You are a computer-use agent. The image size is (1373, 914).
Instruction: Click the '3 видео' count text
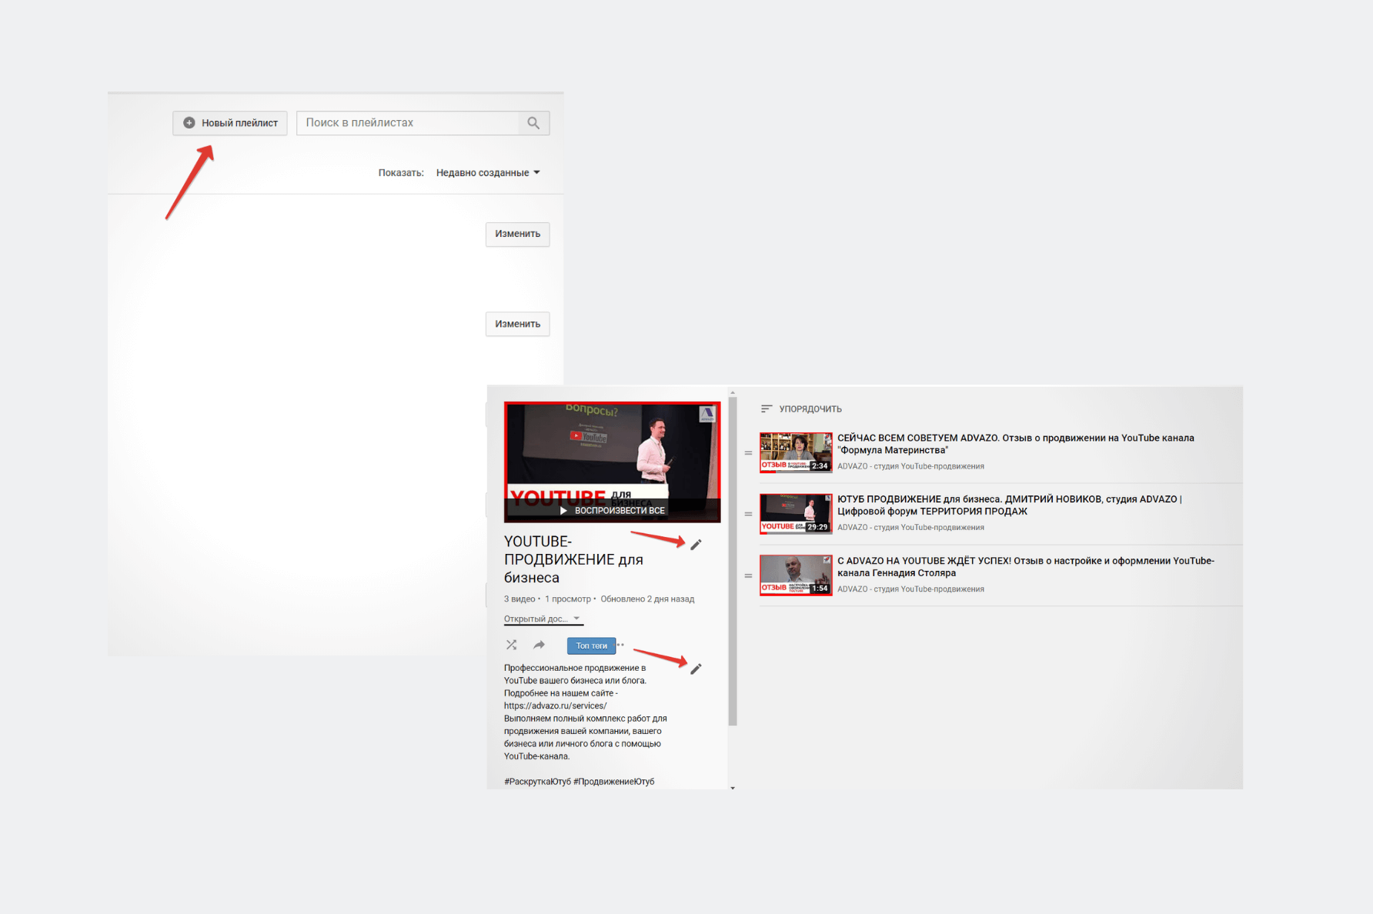[519, 599]
